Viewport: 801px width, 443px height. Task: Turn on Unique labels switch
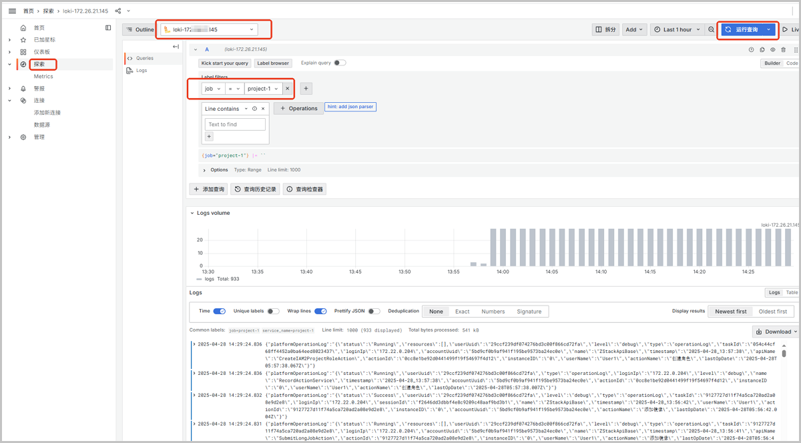[x=273, y=312]
